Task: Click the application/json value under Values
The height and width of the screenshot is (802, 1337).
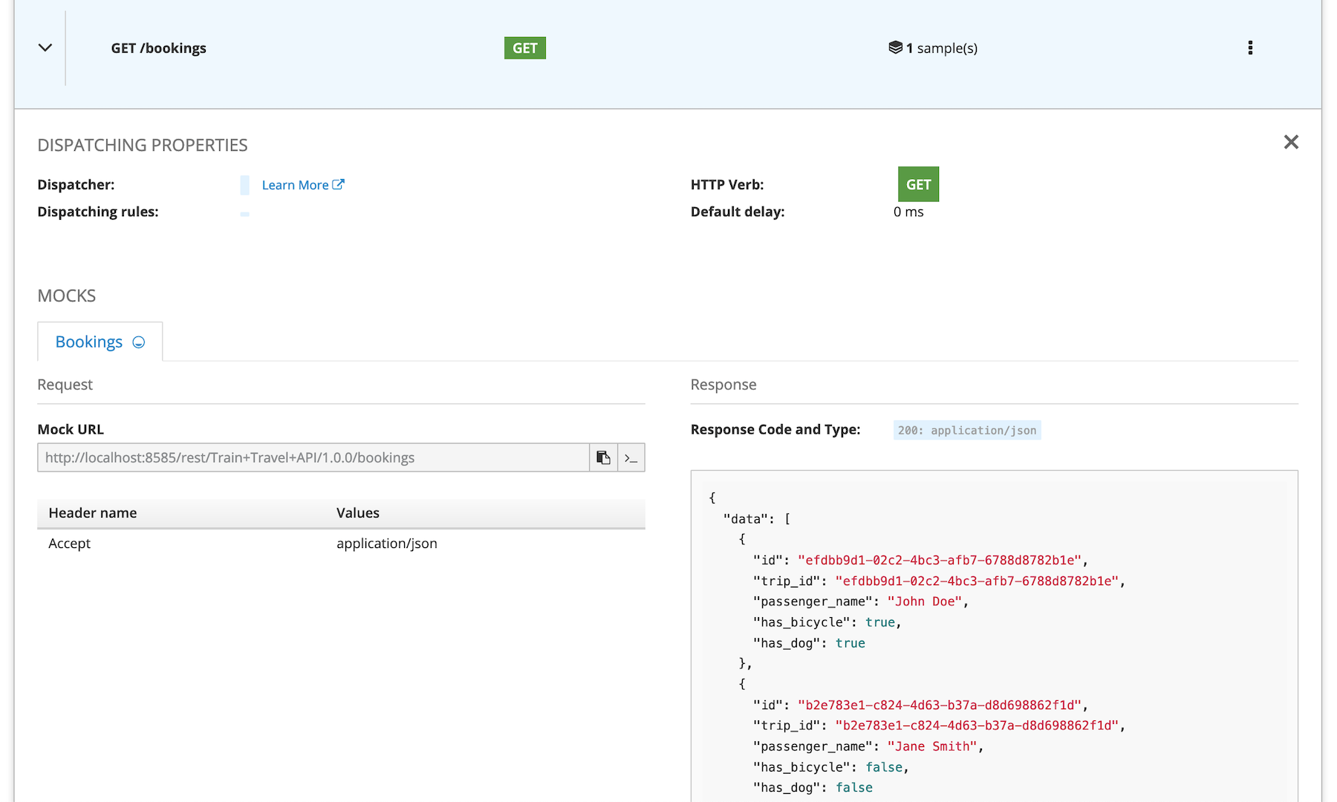Action: [x=386, y=543]
